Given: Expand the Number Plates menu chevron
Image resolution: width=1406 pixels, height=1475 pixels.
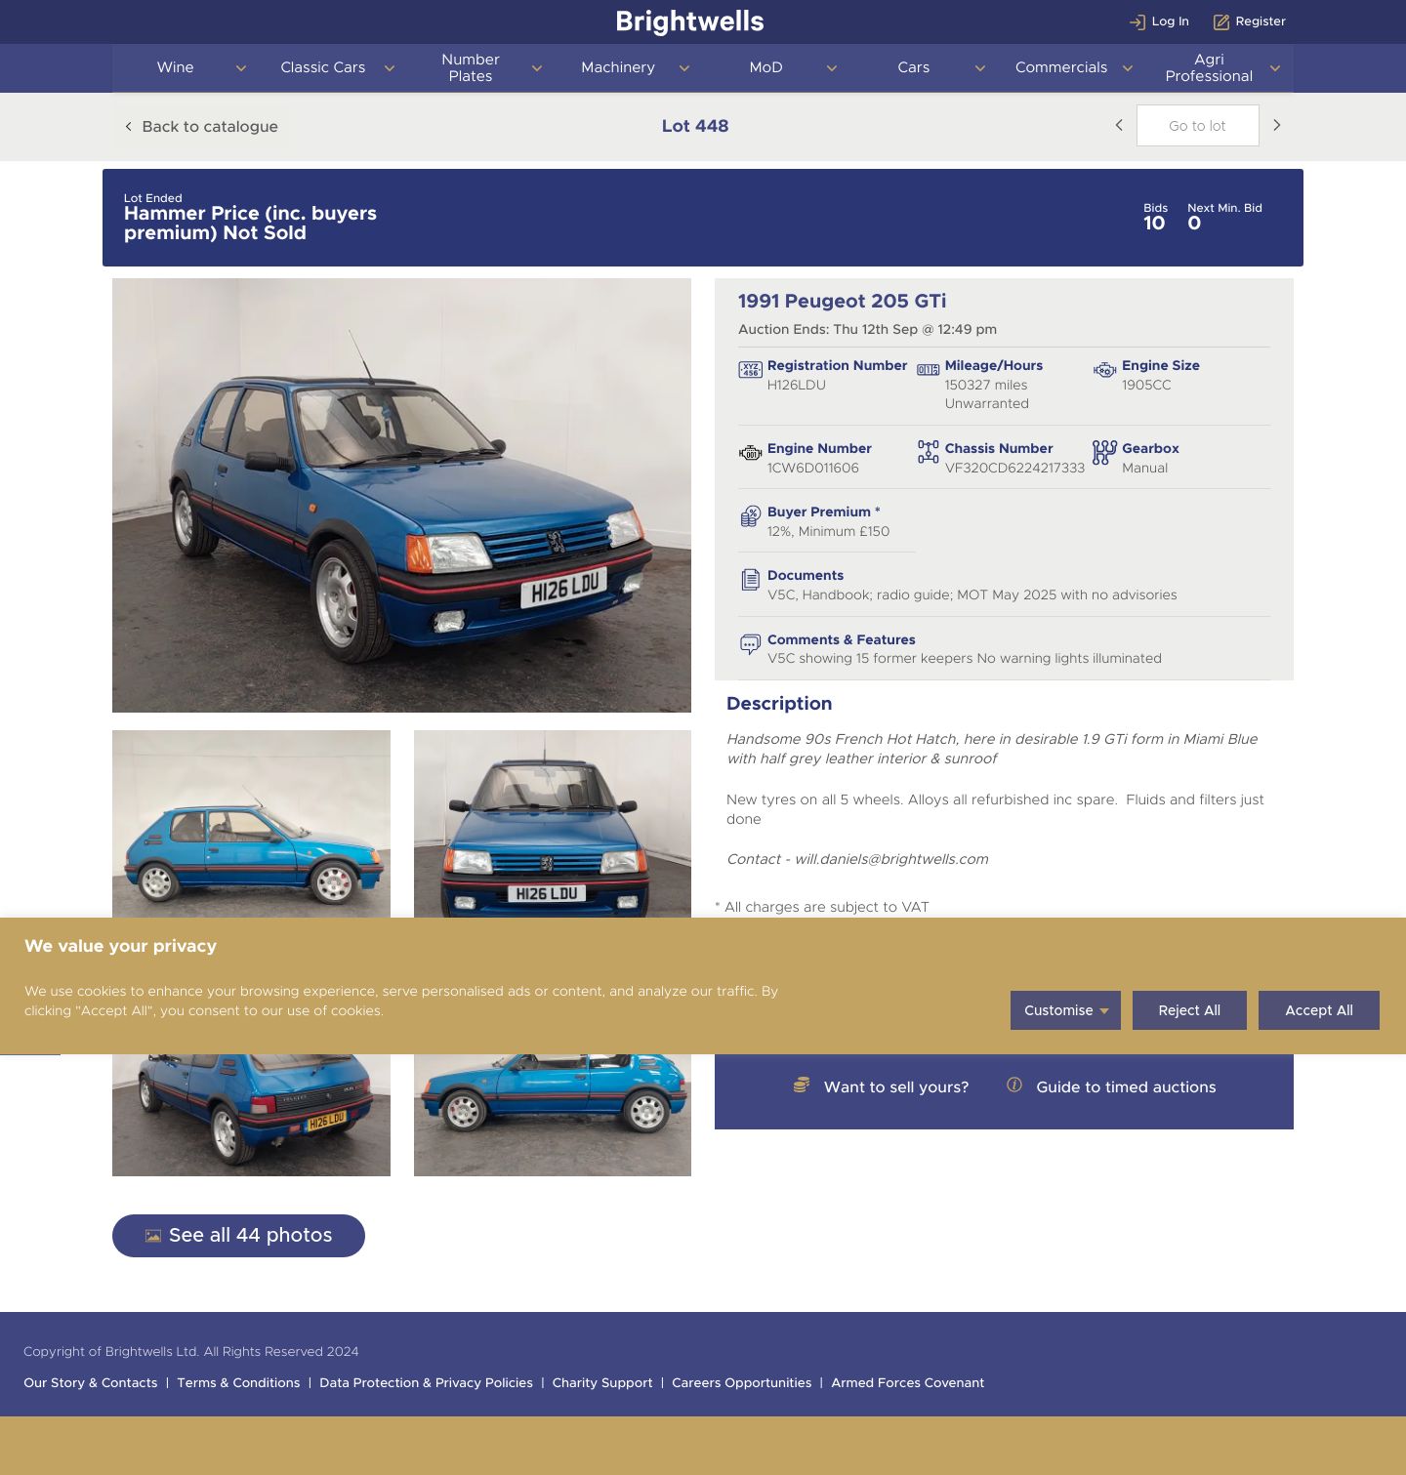Looking at the screenshot, I should (536, 68).
